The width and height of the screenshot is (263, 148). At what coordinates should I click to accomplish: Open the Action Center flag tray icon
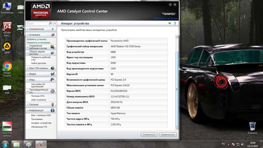pos(233,144)
